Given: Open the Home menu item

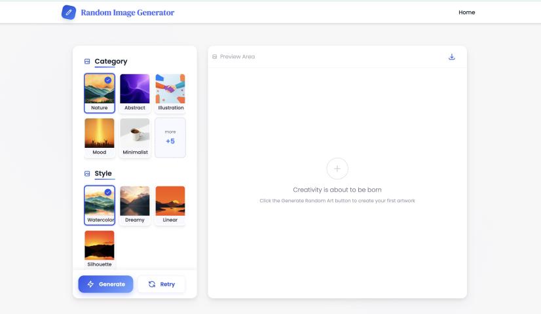Looking at the screenshot, I should coord(466,12).
